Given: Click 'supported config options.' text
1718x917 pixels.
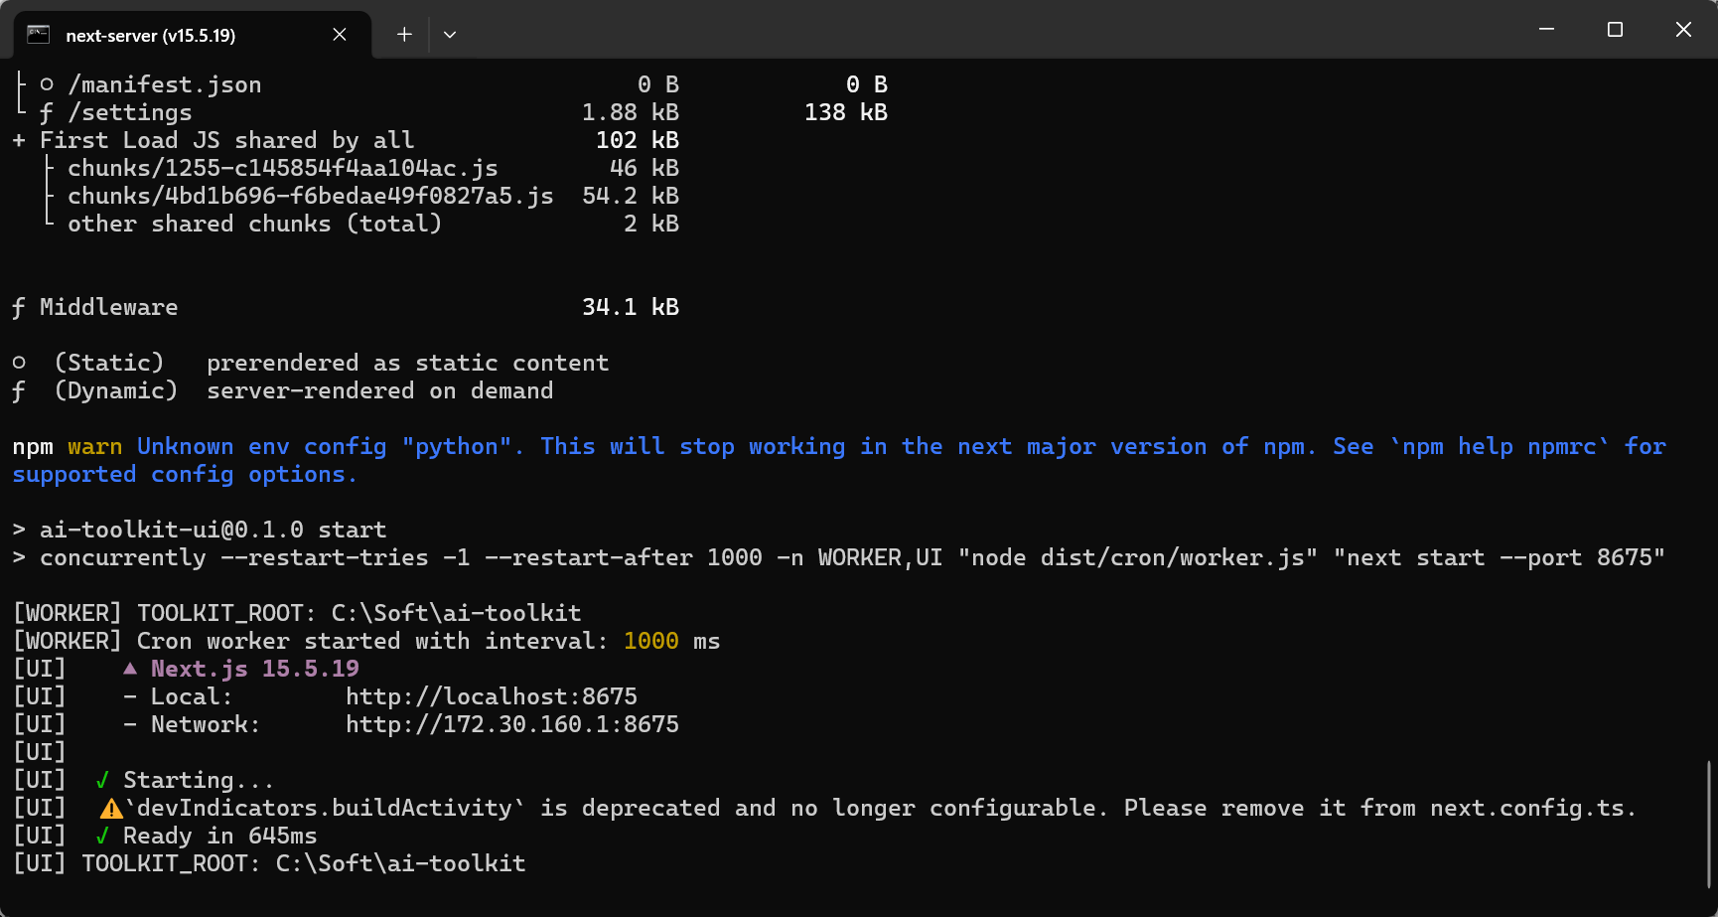Looking at the screenshot, I should point(185,474).
